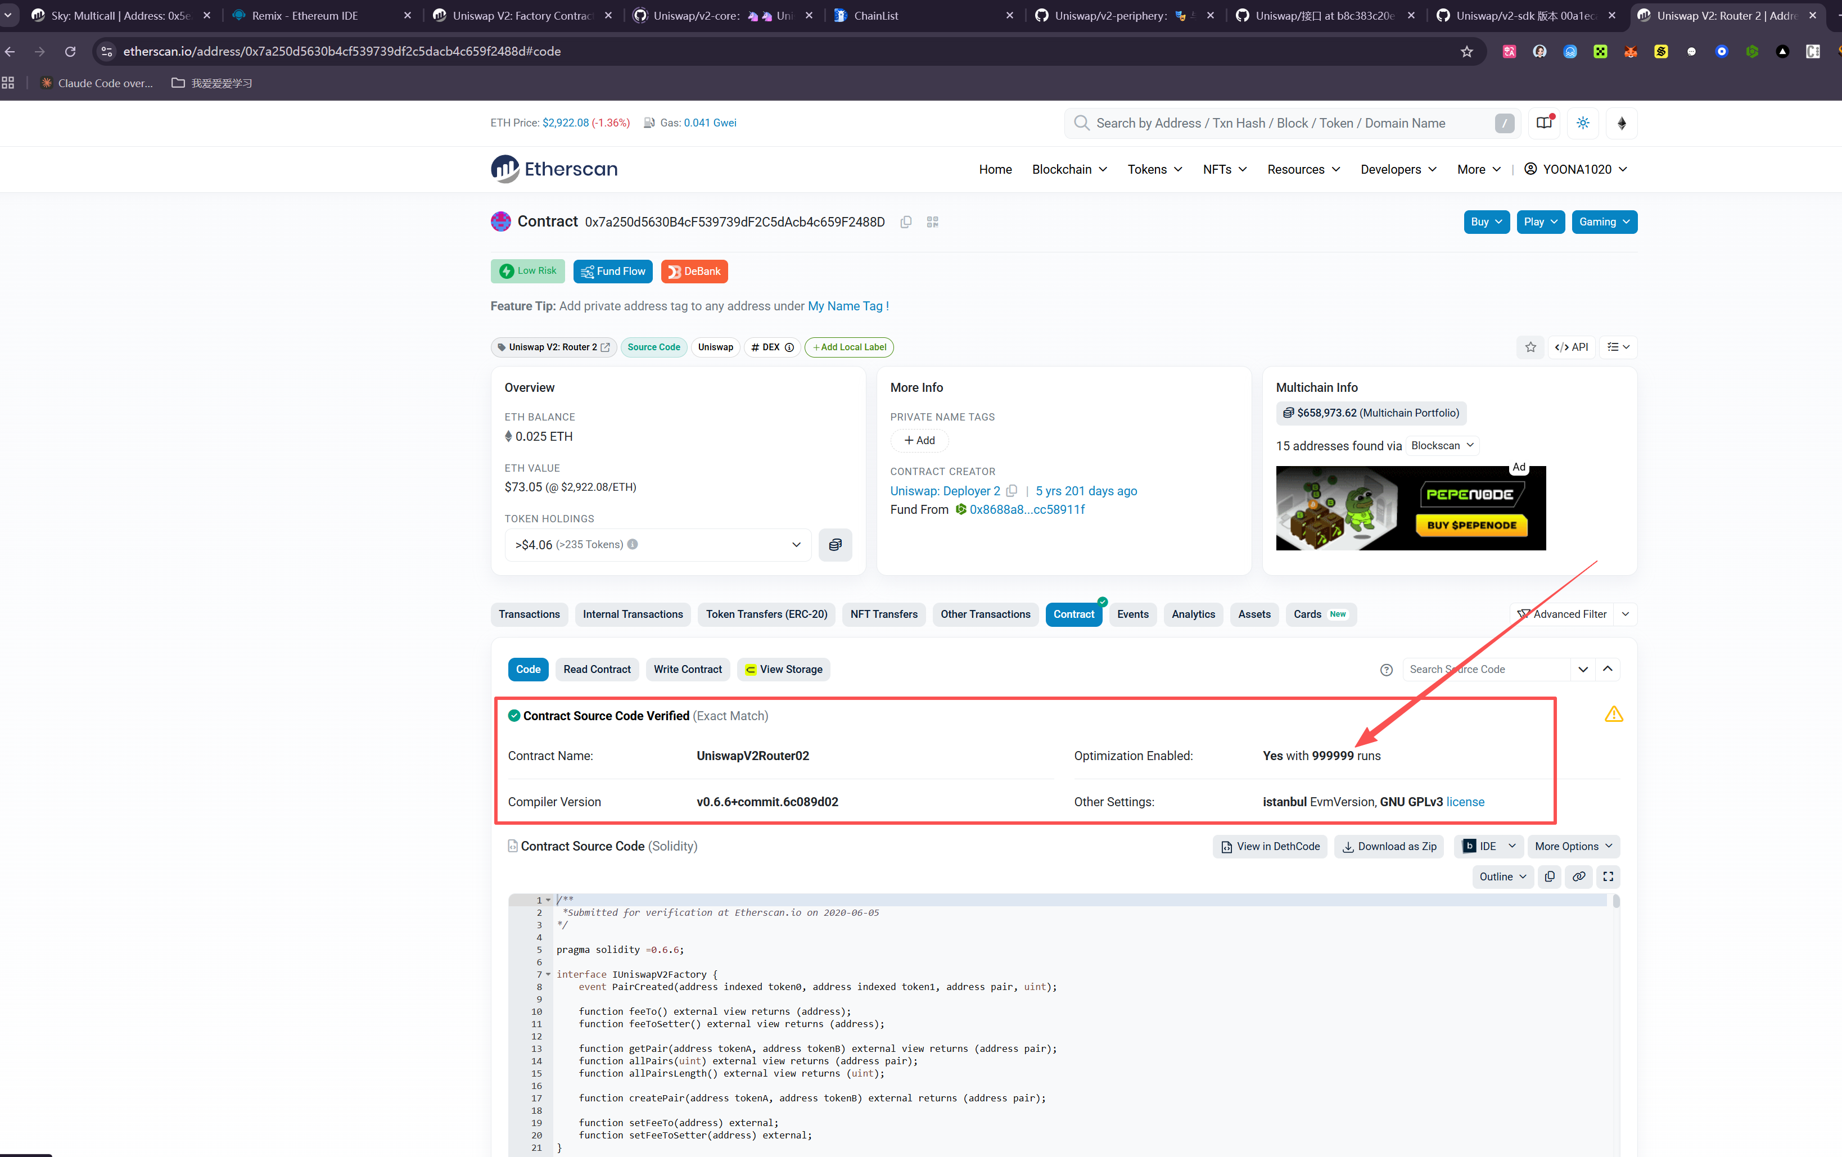This screenshot has height=1157, width=1842.
Task: Toggle fullscreen view for source code
Action: pyautogui.click(x=1608, y=876)
